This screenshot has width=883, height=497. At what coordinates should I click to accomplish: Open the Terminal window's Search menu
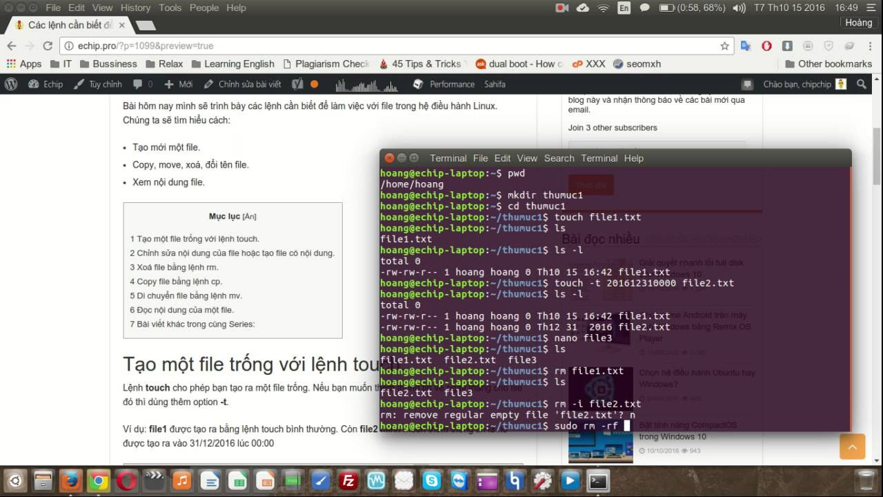[x=559, y=158]
